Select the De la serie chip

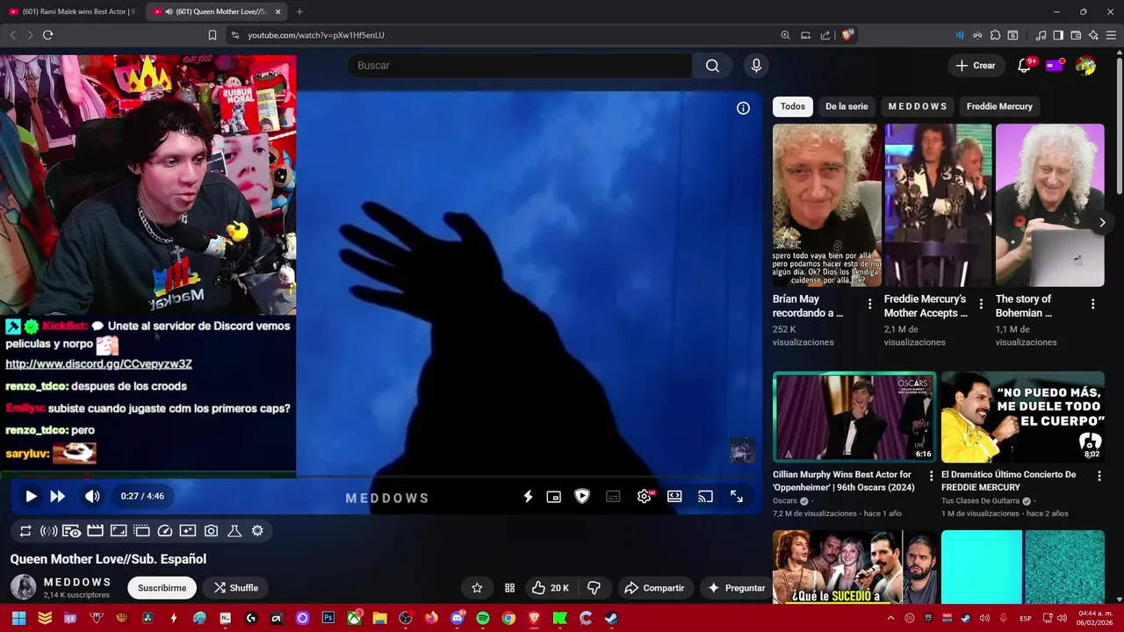[x=847, y=106]
